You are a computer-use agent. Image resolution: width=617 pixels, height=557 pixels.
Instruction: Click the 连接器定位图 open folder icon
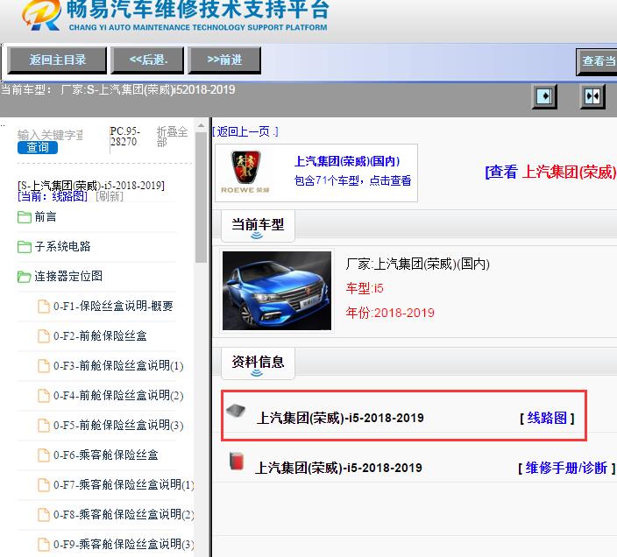25,277
